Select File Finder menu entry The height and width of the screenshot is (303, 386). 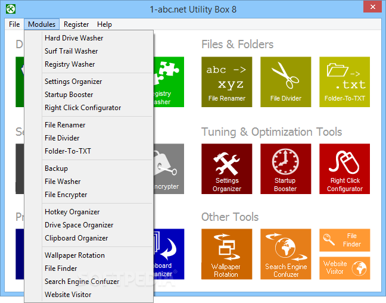point(89,268)
